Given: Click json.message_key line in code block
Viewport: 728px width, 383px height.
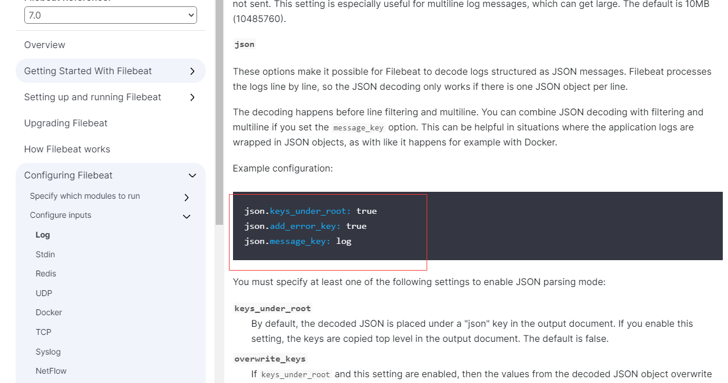Looking at the screenshot, I should [x=298, y=241].
